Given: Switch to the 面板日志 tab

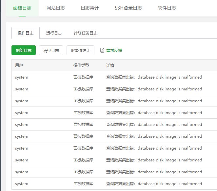Looking at the screenshot, I should (22, 8).
